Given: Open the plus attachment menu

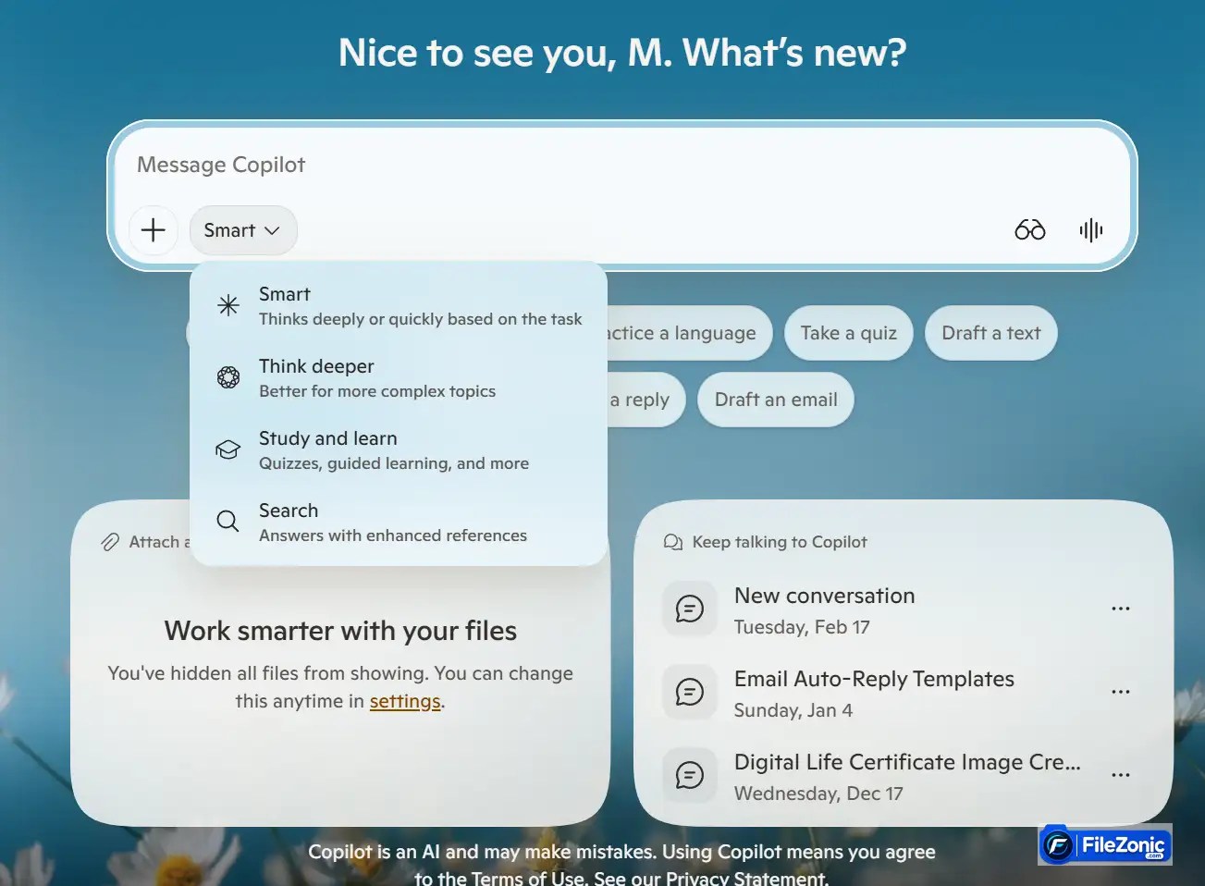Looking at the screenshot, I should point(154,230).
